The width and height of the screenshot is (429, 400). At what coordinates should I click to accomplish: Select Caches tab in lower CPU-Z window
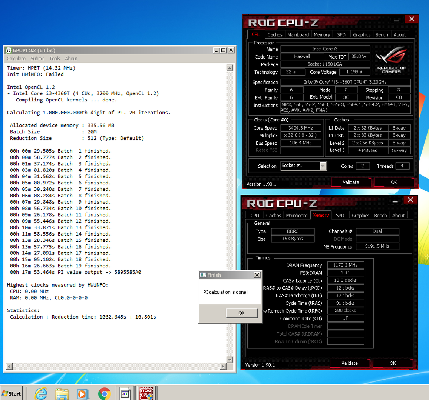click(x=274, y=216)
